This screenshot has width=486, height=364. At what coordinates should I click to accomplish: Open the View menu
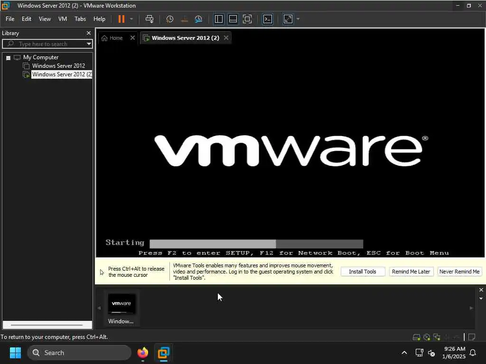tap(45, 19)
